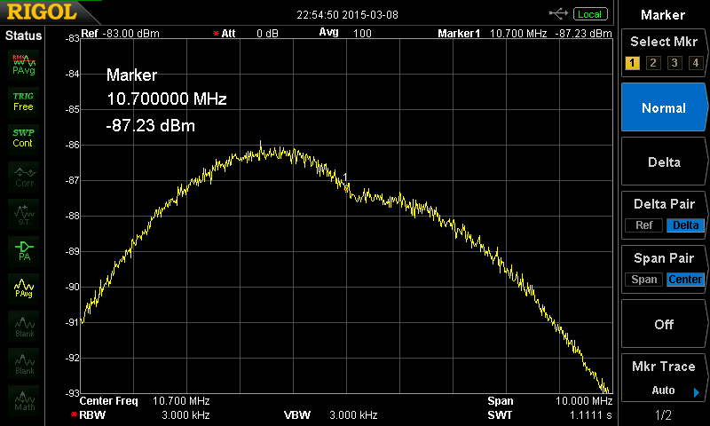This screenshot has height=426, width=710.
Task: Choose marker number 2 in Select Mkr
Action: pos(653,63)
